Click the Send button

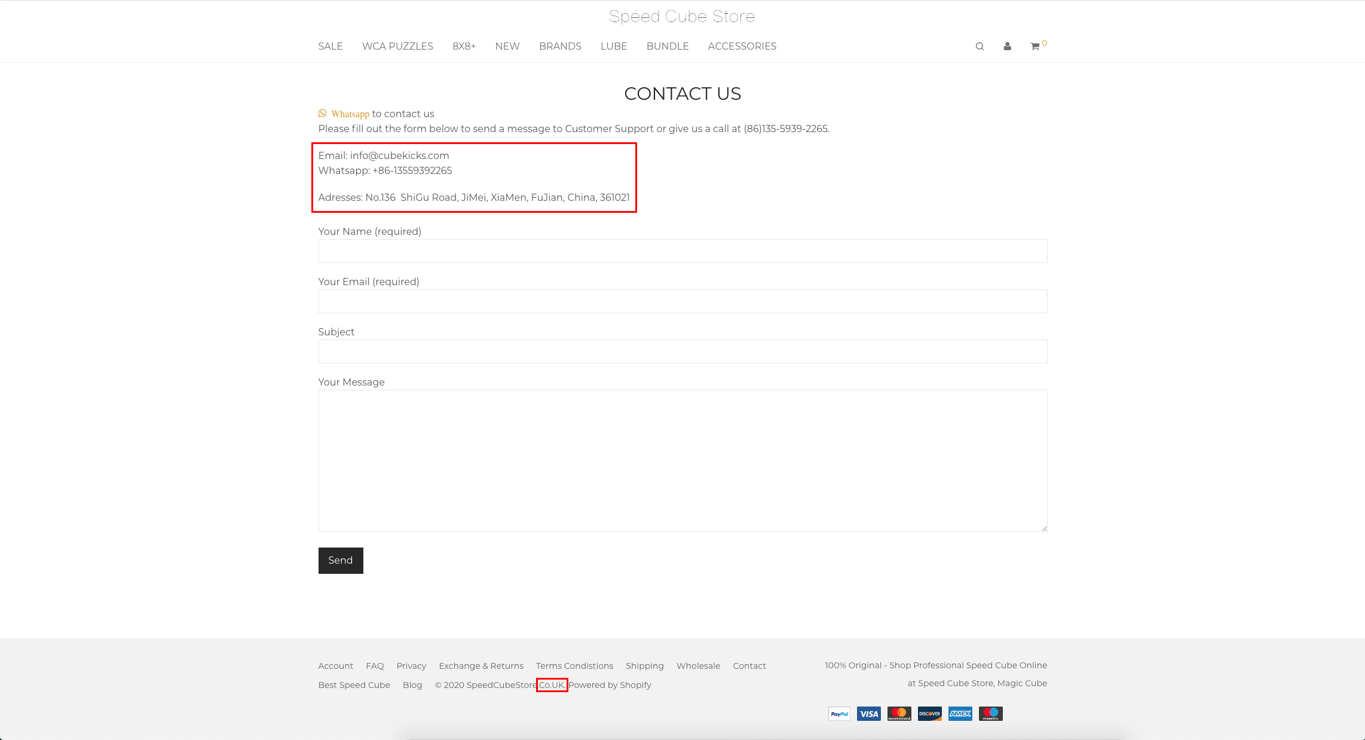click(x=341, y=561)
